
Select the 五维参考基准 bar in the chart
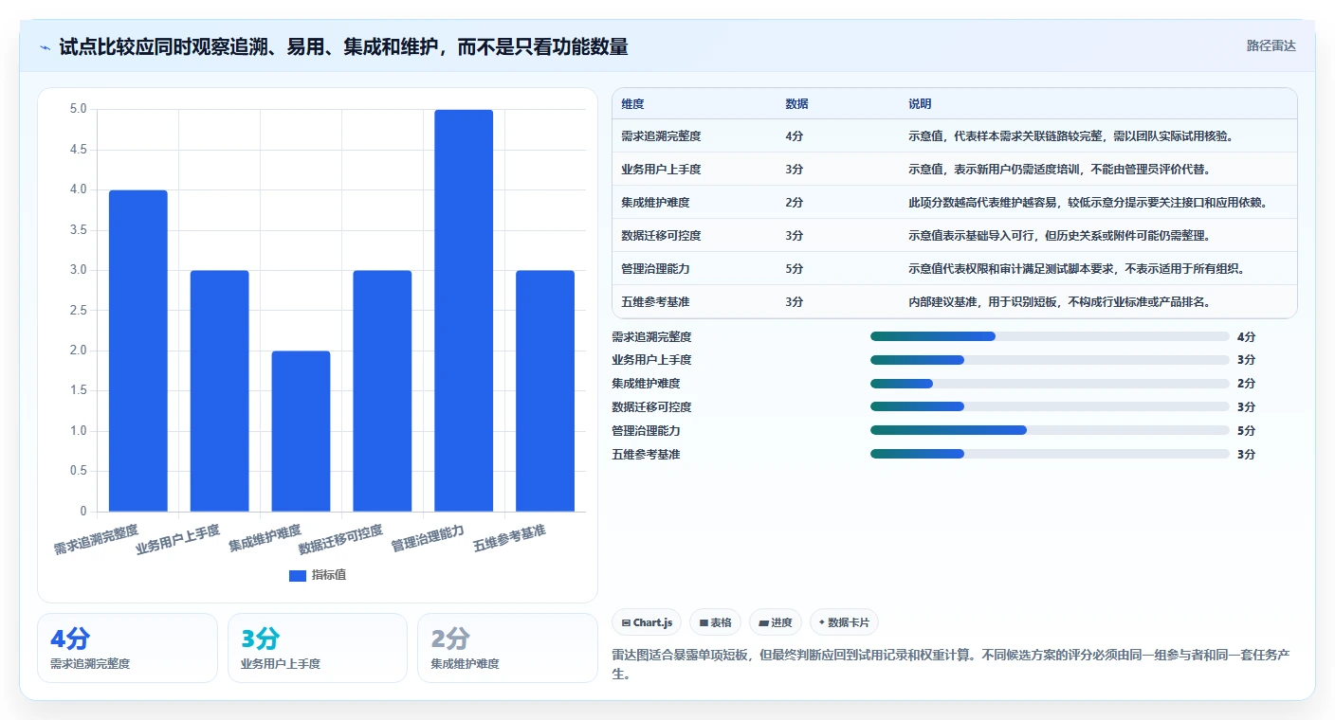click(x=545, y=391)
